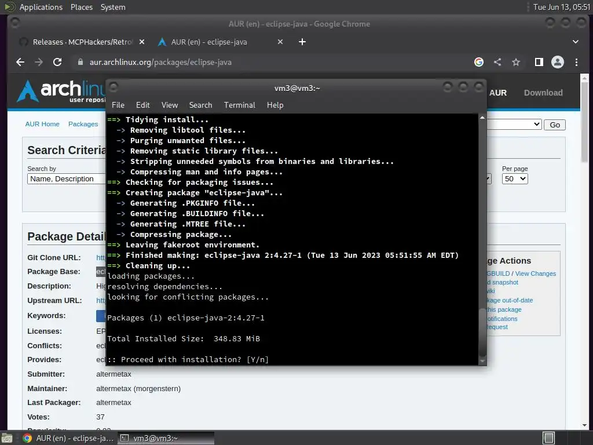The image size is (593, 445).
Task: Click the Applications menu icon
Action: tap(10, 7)
